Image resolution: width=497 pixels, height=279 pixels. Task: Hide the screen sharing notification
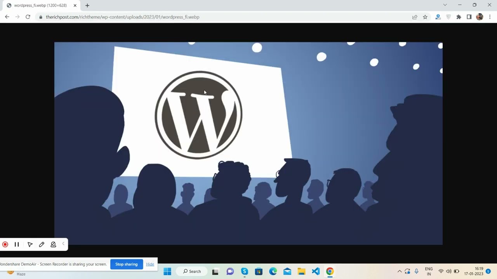(x=150, y=264)
